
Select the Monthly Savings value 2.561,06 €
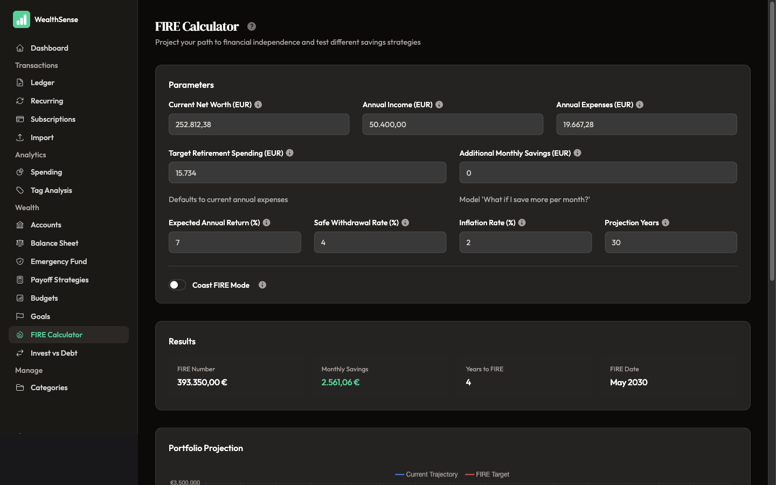point(341,383)
